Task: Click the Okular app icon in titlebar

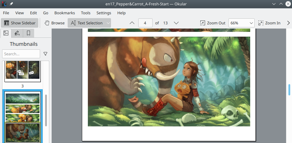Action: (x=4, y=4)
